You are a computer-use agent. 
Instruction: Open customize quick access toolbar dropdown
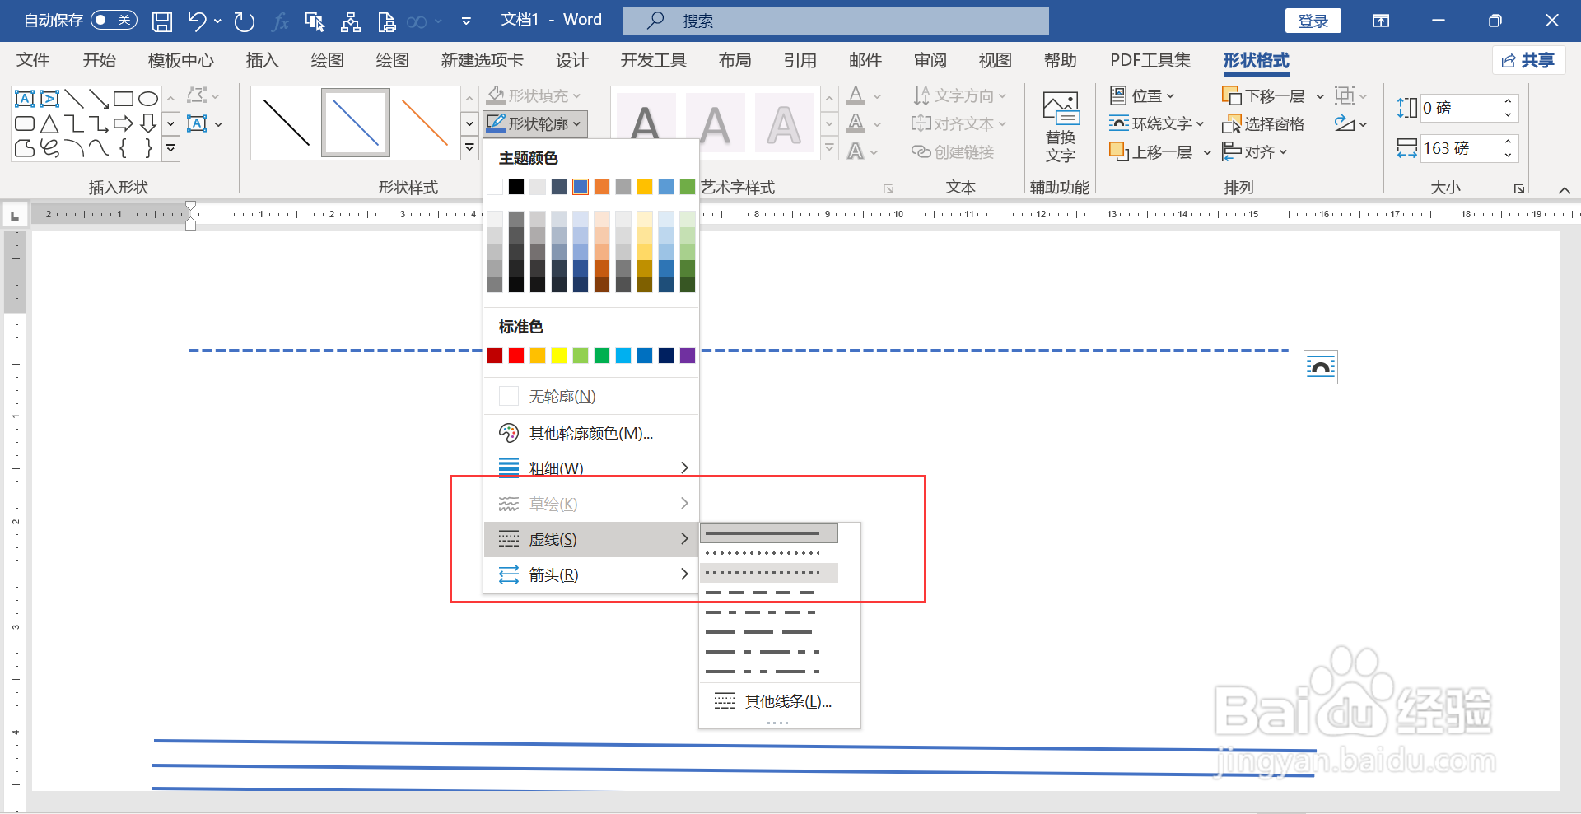(x=467, y=21)
